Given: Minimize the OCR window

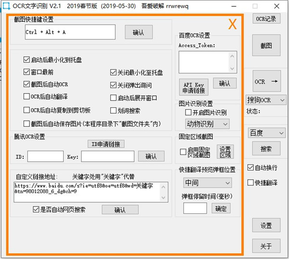Looking at the screenshot, I should coord(234,6).
